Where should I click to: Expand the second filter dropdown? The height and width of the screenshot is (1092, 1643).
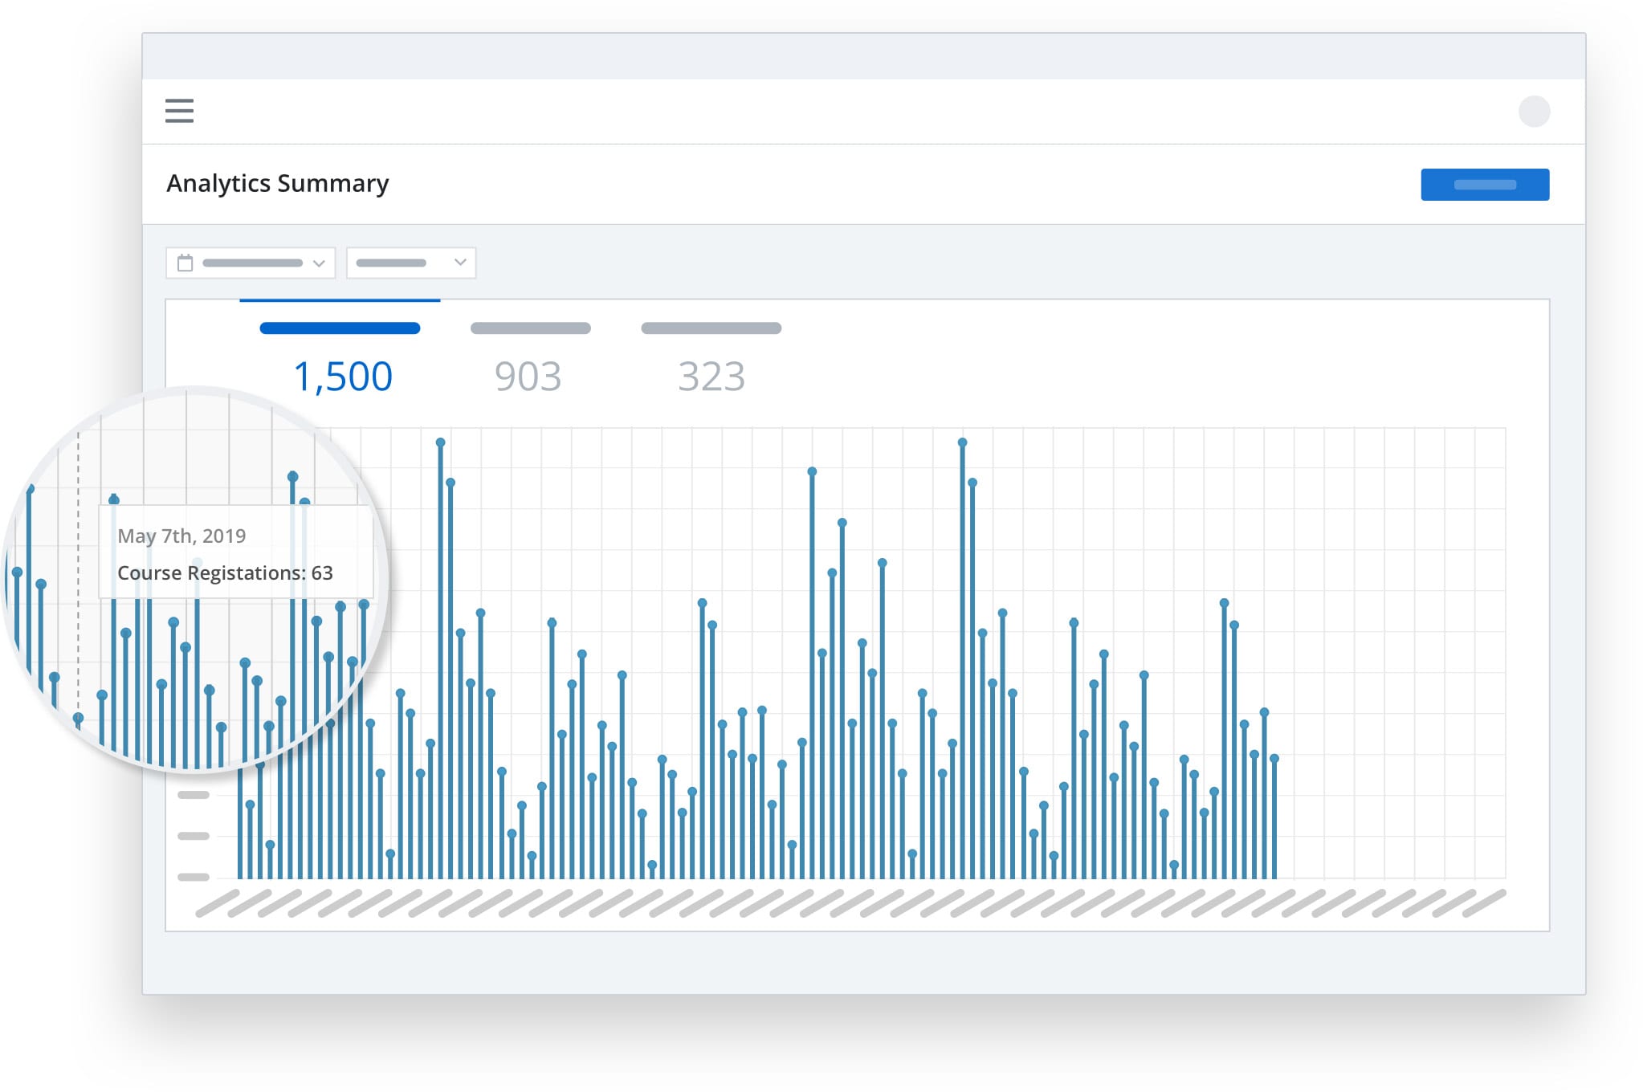pyautogui.click(x=411, y=263)
